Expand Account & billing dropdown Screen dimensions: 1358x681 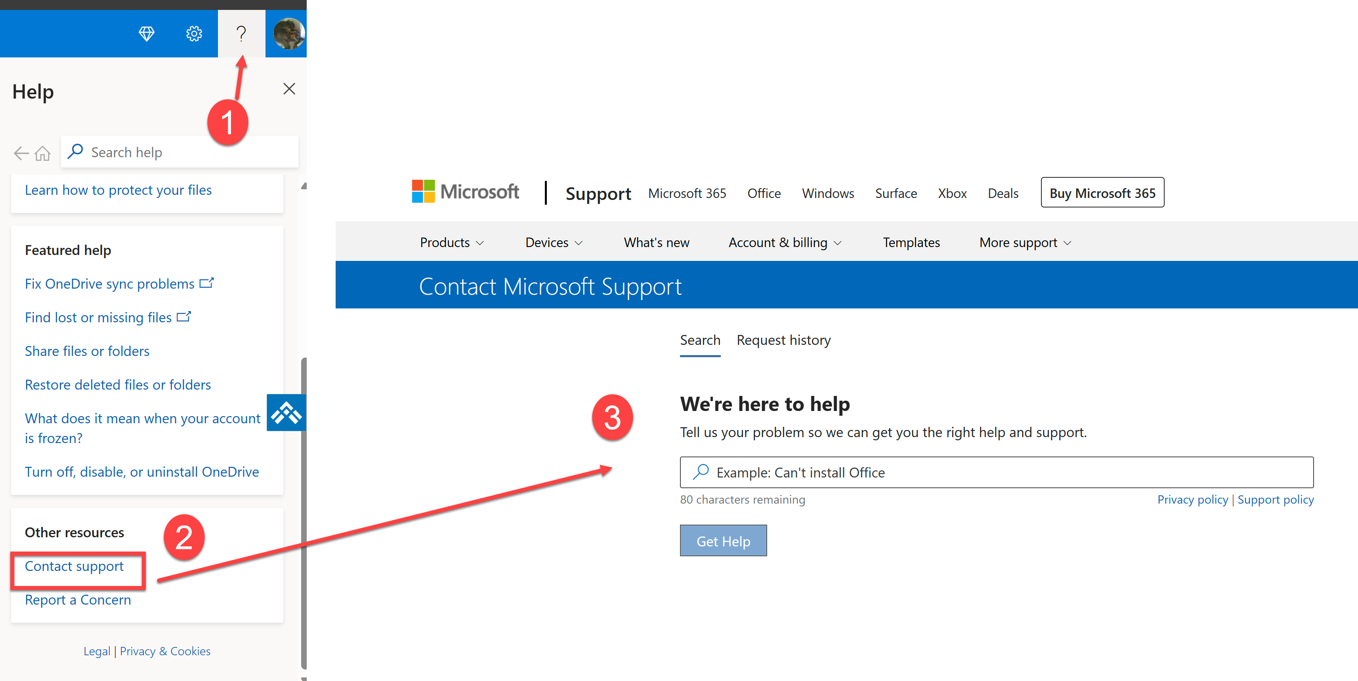pos(785,242)
